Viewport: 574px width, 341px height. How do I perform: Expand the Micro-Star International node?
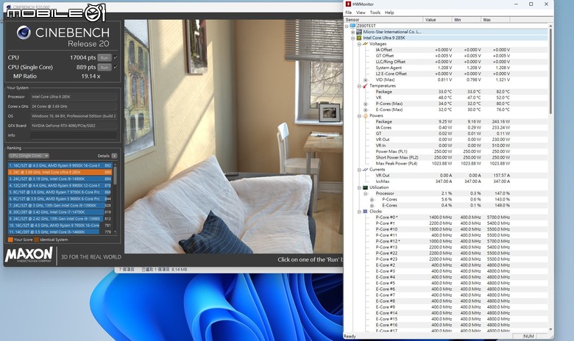coord(353,32)
